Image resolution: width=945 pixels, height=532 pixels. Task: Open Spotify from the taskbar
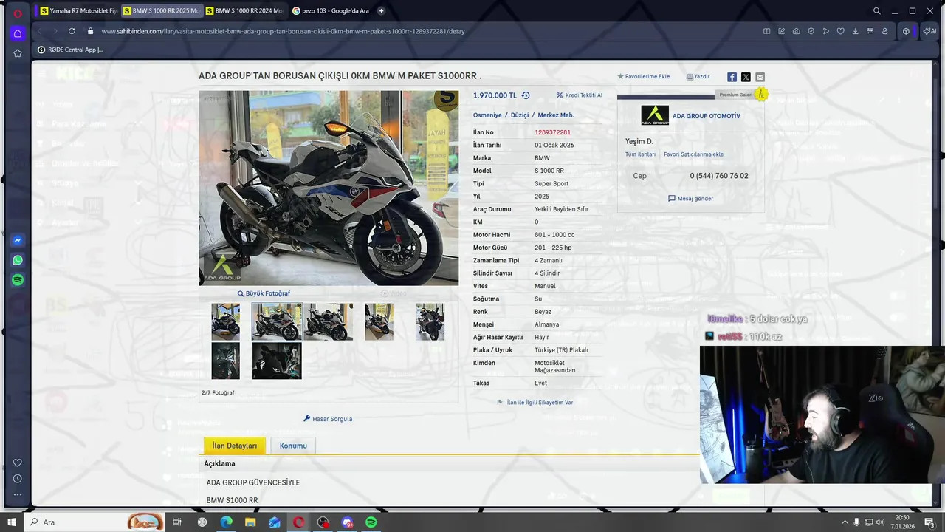coord(371,522)
